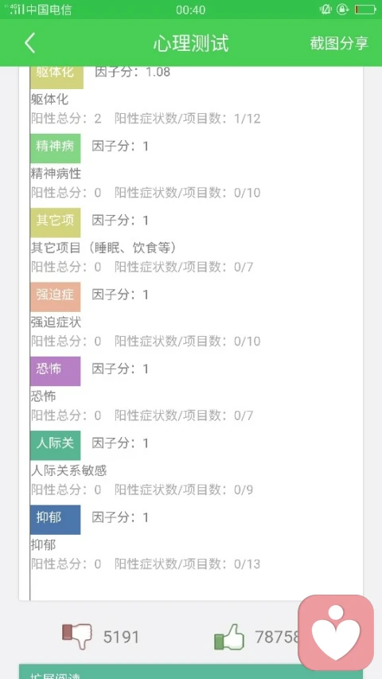This screenshot has height=679, width=382.
Task: Tap 截图分享 to share screenshot
Action: (339, 43)
